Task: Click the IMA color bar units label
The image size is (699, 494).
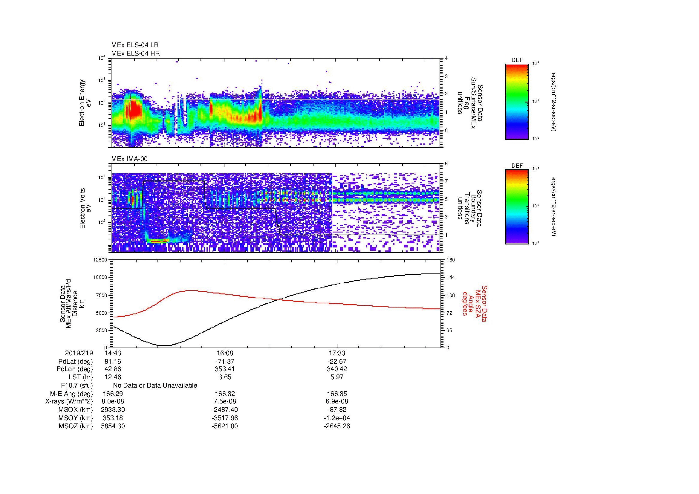Action: coord(554,207)
